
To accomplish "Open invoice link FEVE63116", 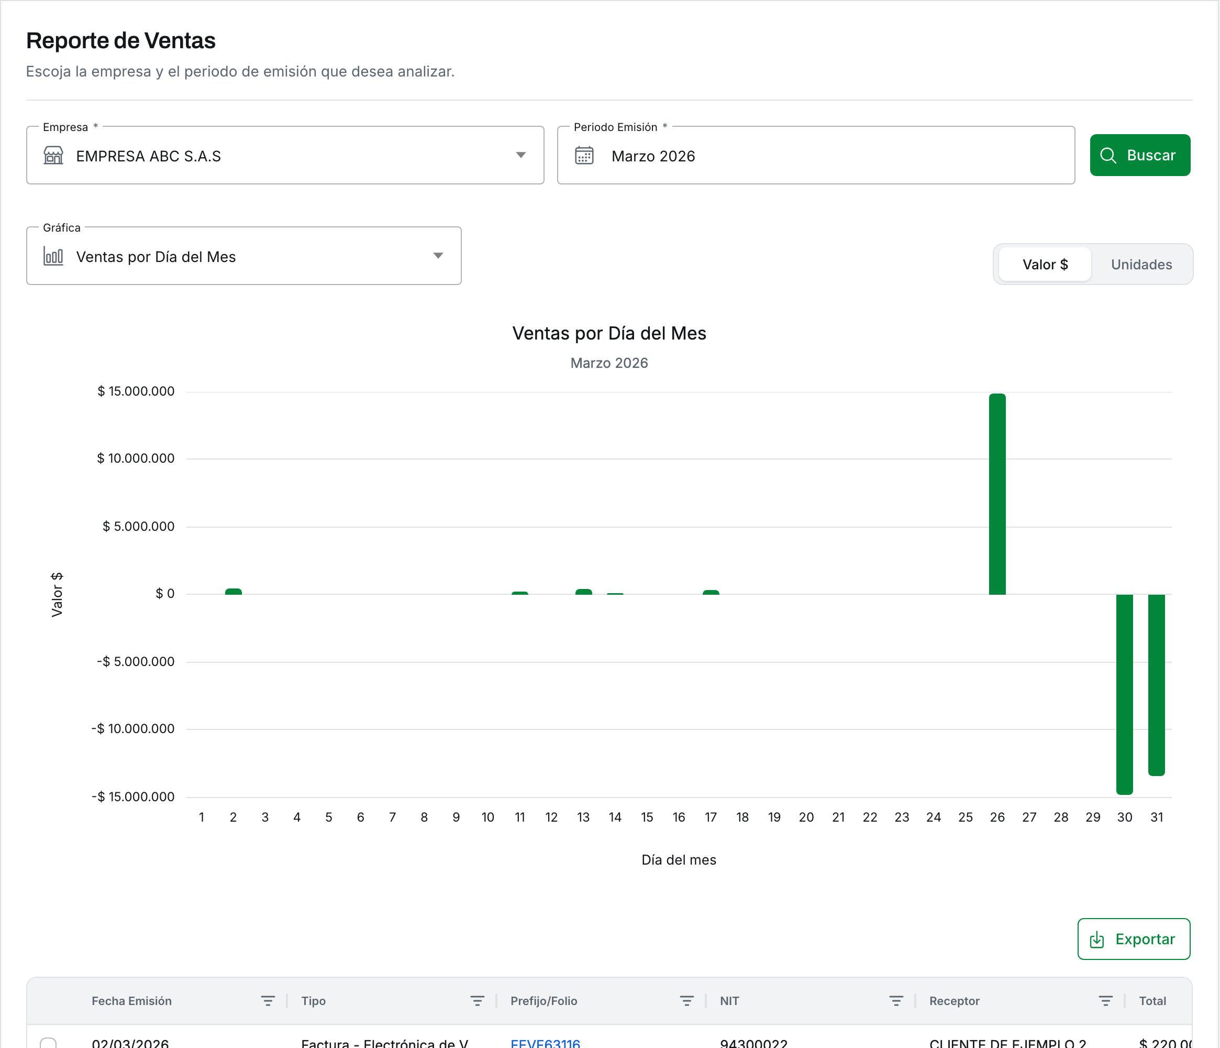I will [x=545, y=1043].
